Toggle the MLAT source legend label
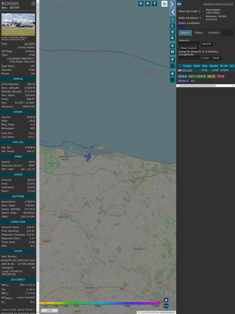 pyautogui.click(x=211, y=77)
